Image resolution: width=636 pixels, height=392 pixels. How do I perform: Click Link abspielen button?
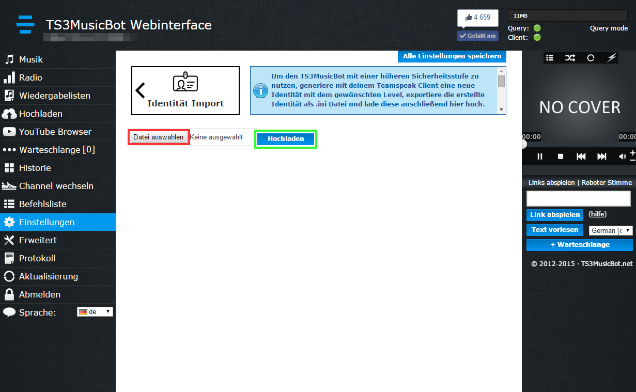point(555,215)
